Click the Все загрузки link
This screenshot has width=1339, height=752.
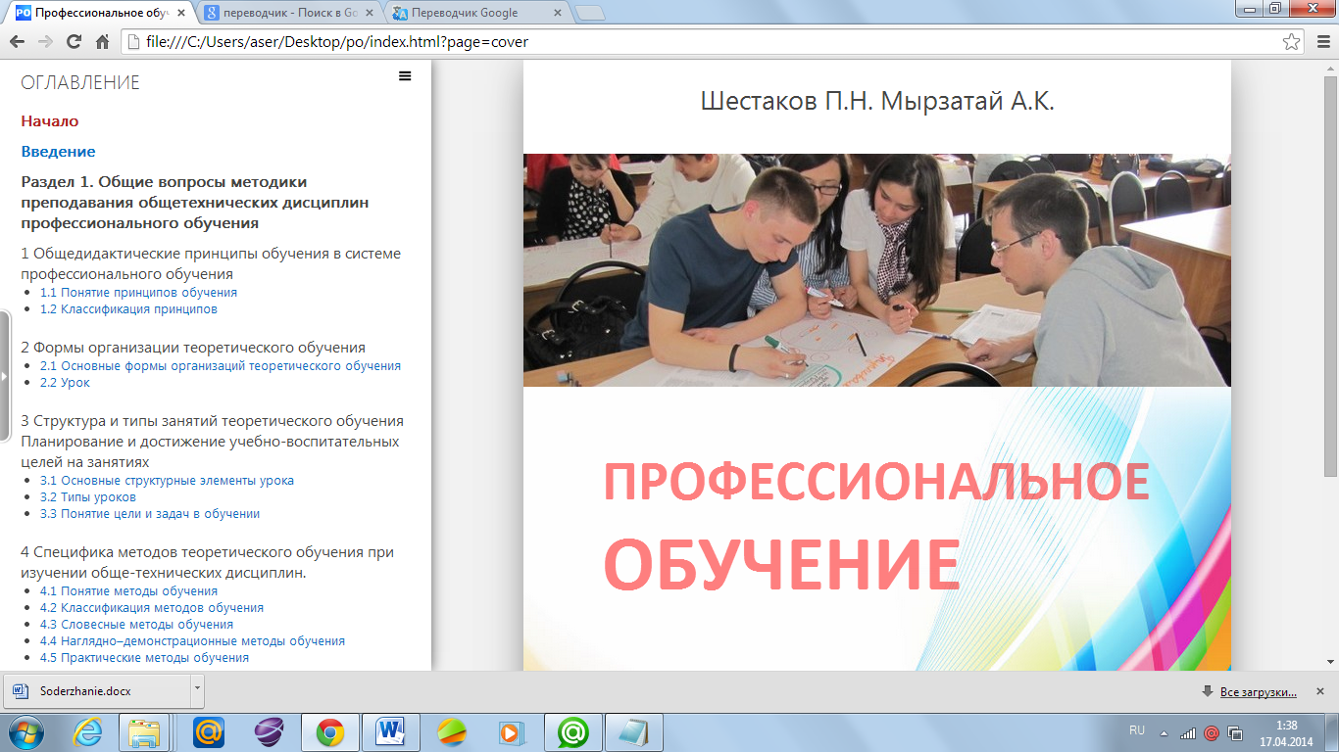click(x=1258, y=692)
